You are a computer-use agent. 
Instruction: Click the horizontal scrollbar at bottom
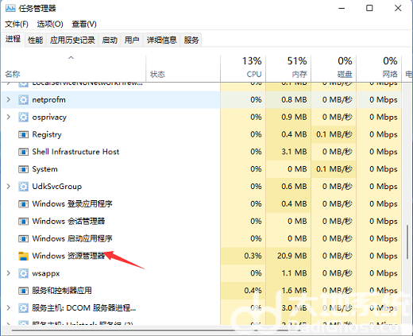[156, 330]
